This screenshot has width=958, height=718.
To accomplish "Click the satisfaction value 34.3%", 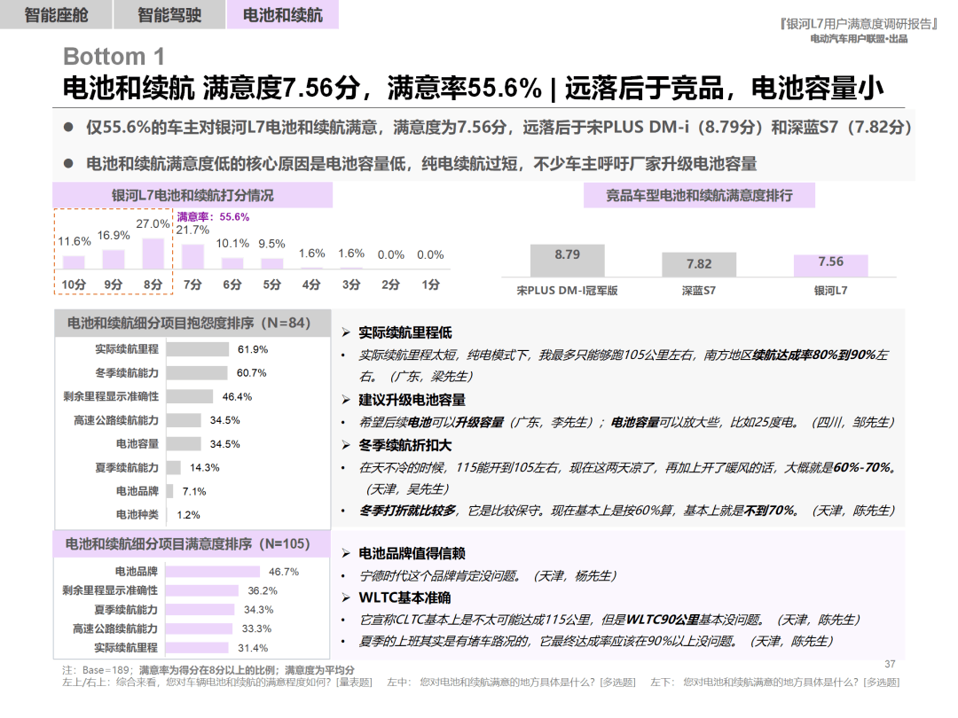I will pos(258,610).
